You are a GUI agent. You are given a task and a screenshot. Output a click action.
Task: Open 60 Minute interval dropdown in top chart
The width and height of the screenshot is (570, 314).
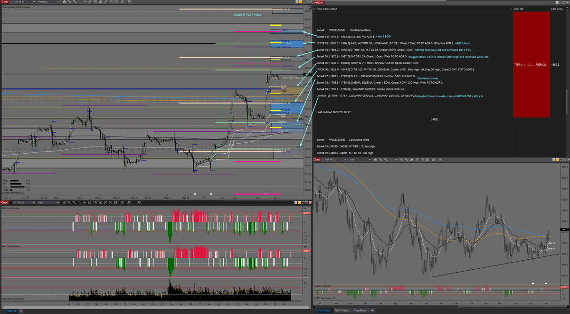[x=48, y=2]
